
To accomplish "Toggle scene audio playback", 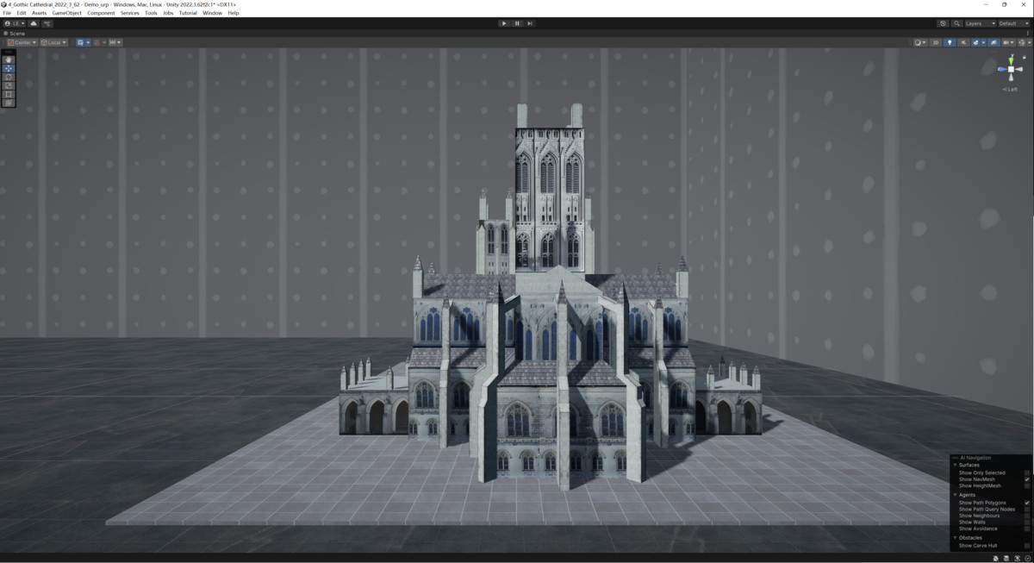I will (964, 42).
